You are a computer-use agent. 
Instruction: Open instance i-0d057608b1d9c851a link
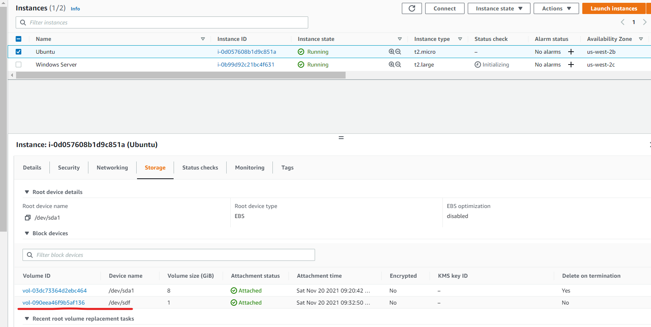pos(247,52)
